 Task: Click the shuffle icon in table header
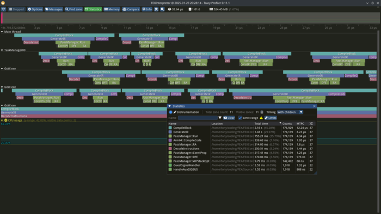coord(311,124)
